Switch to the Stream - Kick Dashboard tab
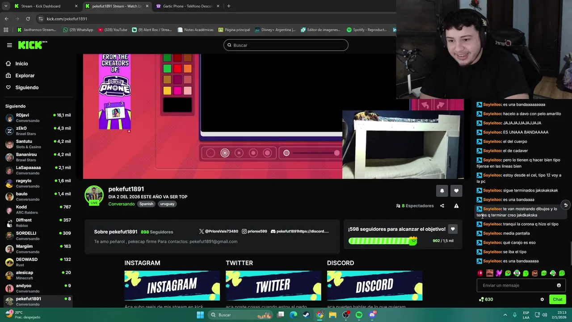 pyautogui.click(x=46, y=6)
